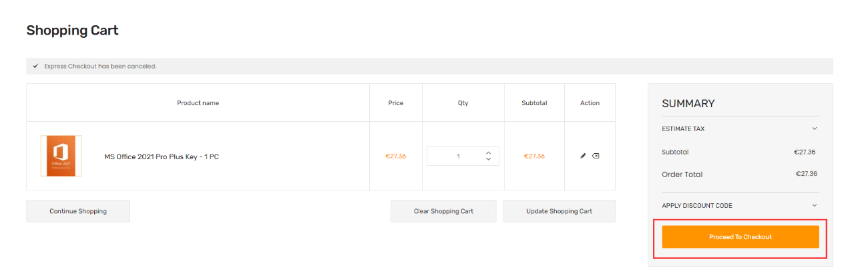Remove MS Office item using the delete icon
This screenshot has width=848, height=275.
pyautogui.click(x=596, y=156)
